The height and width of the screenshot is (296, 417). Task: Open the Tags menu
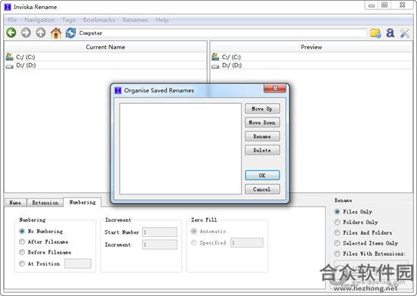(x=69, y=20)
